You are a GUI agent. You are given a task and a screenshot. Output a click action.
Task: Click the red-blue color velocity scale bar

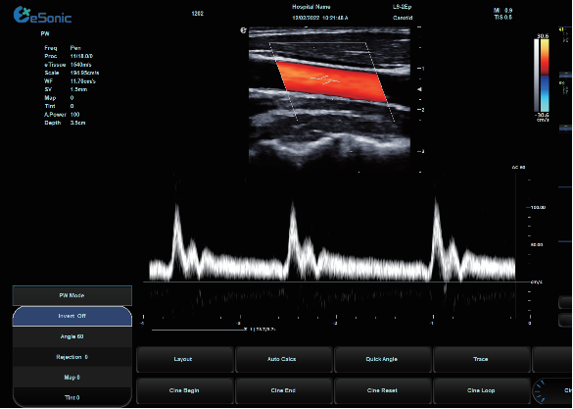(545, 76)
